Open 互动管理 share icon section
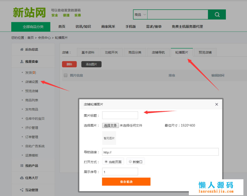The height and width of the screenshot is (196, 247). [x=29, y=190]
